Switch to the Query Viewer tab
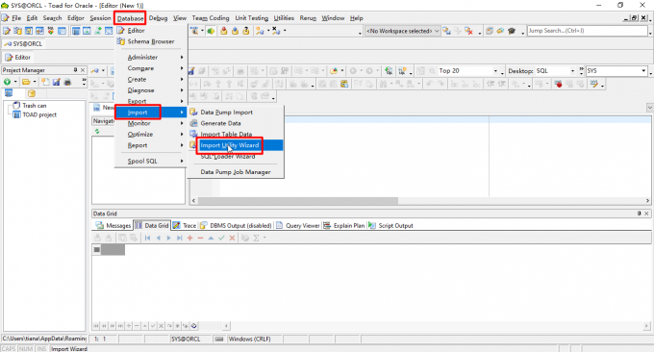This screenshot has height=352, width=654. point(298,226)
